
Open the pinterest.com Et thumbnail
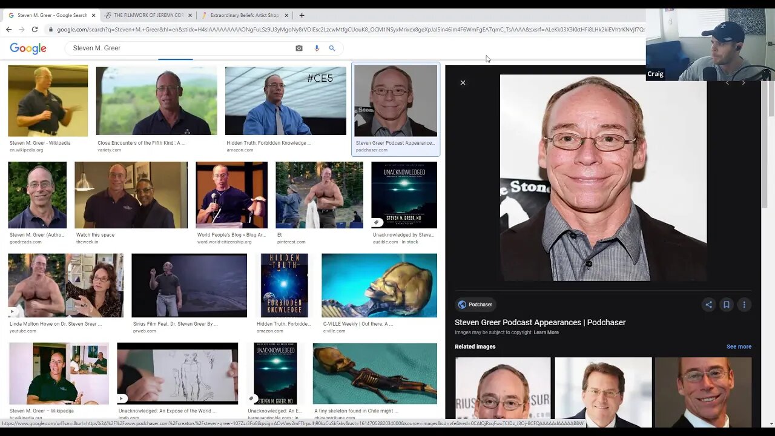pos(319,195)
